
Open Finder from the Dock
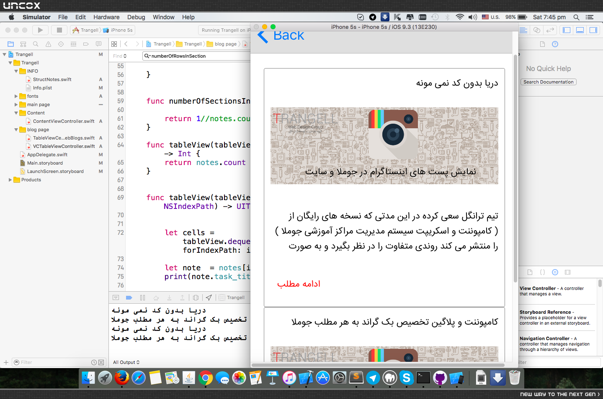point(88,378)
